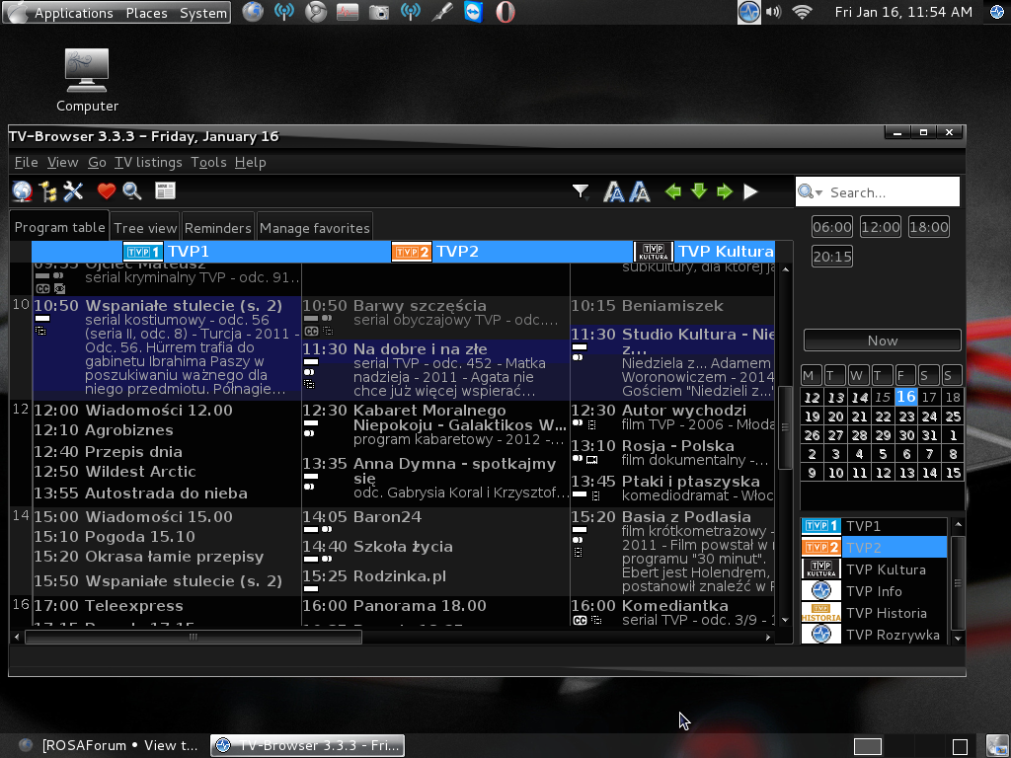
Task: Jump to 12:00 time button
Action: click(880, 227)
